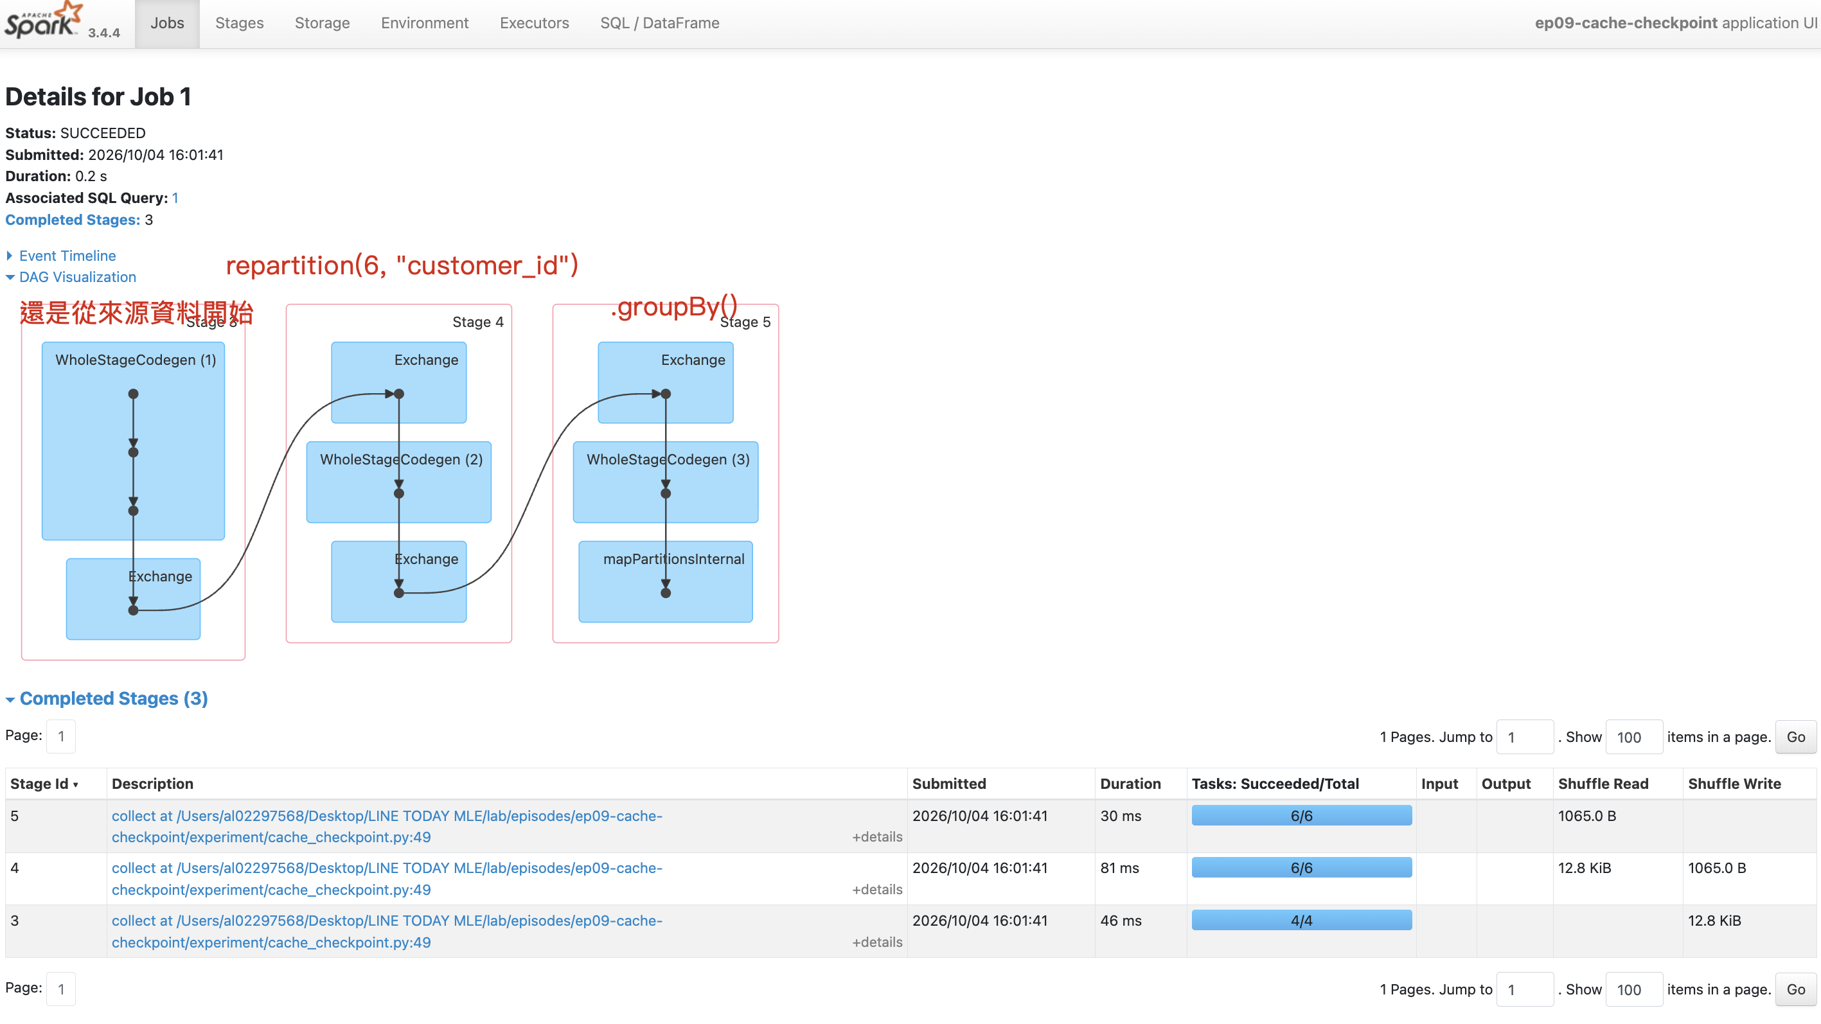Click top Show items-per-page input
This screenshot has width=1821, height=1024.
pyautogui.click(x=1633, y=737)
